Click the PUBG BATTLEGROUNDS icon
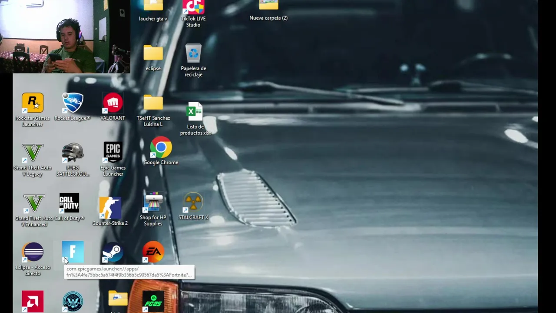Viewport: 556px width, 313px height. pos(73,153)
